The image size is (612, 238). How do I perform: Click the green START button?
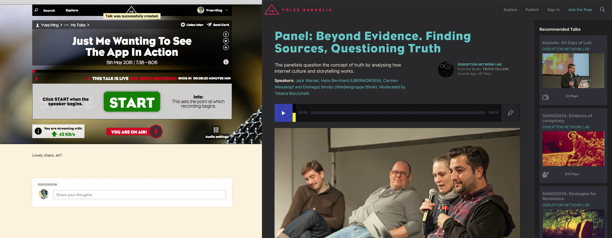click(132, 102)
